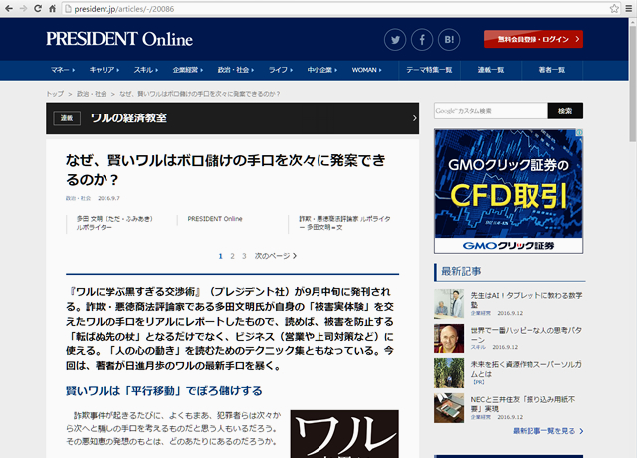
Task: Click the browser back arrow
Action: (11, 8)
